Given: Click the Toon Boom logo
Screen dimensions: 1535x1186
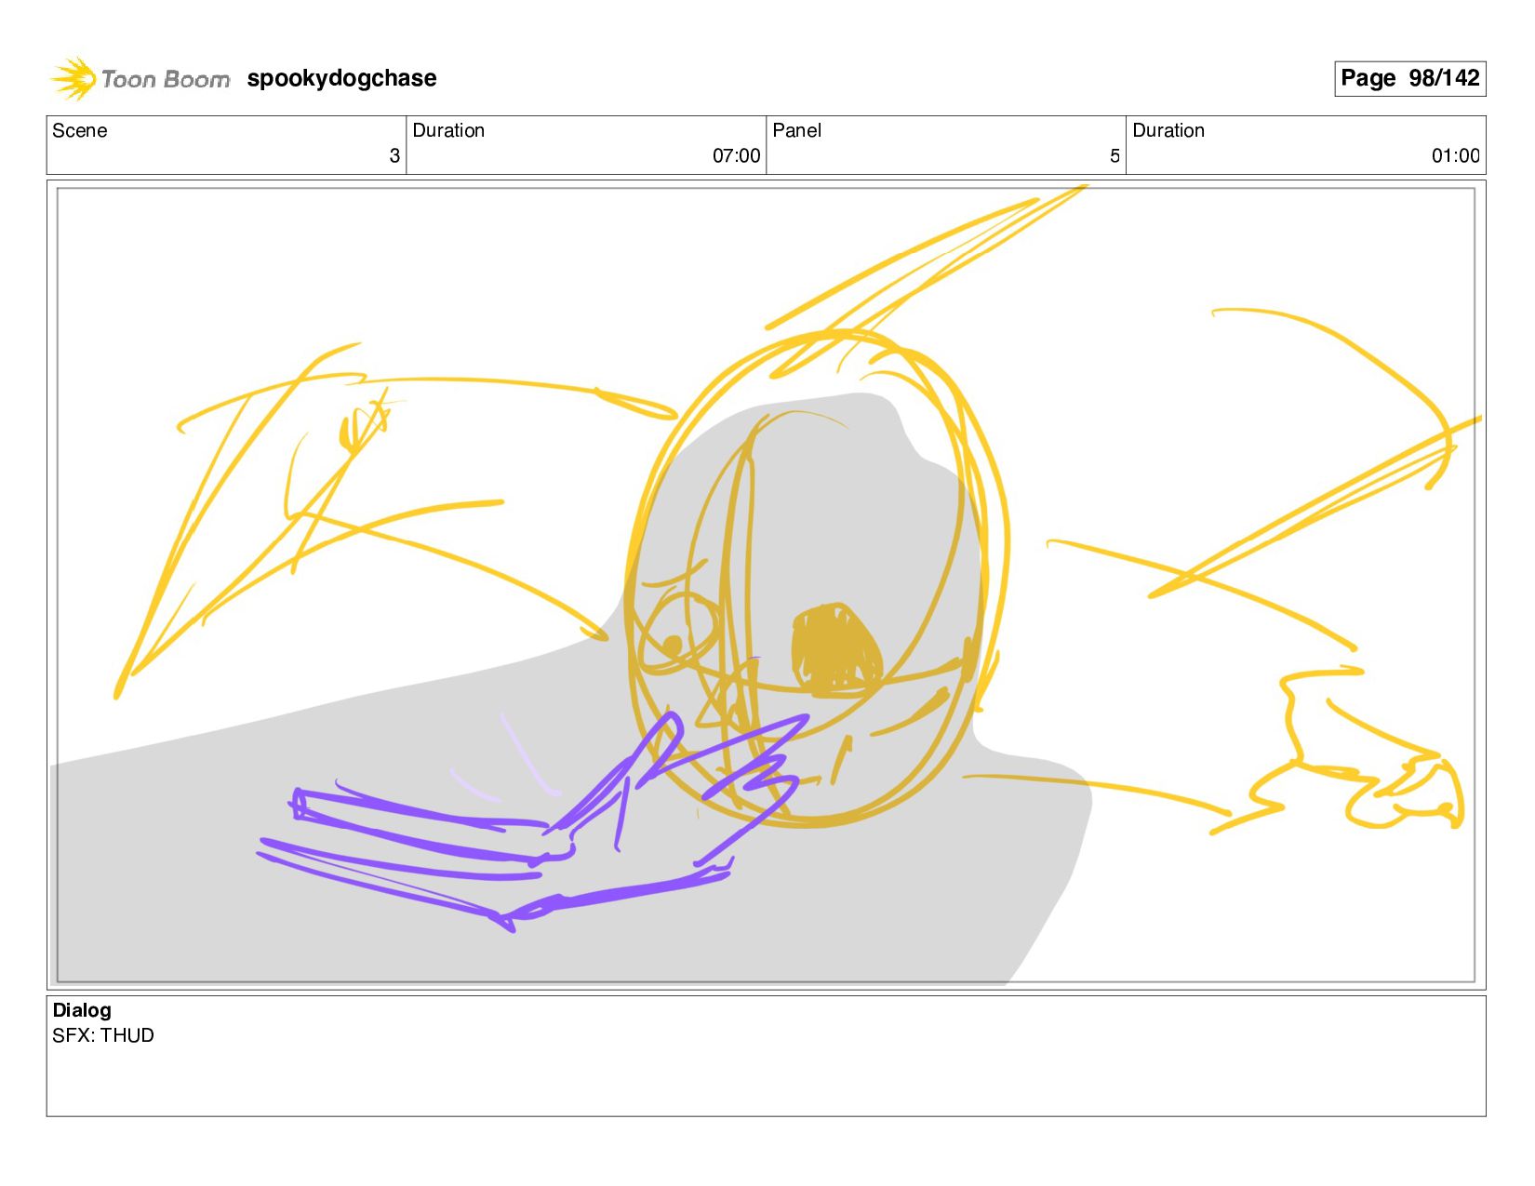Looking at the screenshot, I should pyautogui.click(x=140, y=79).
